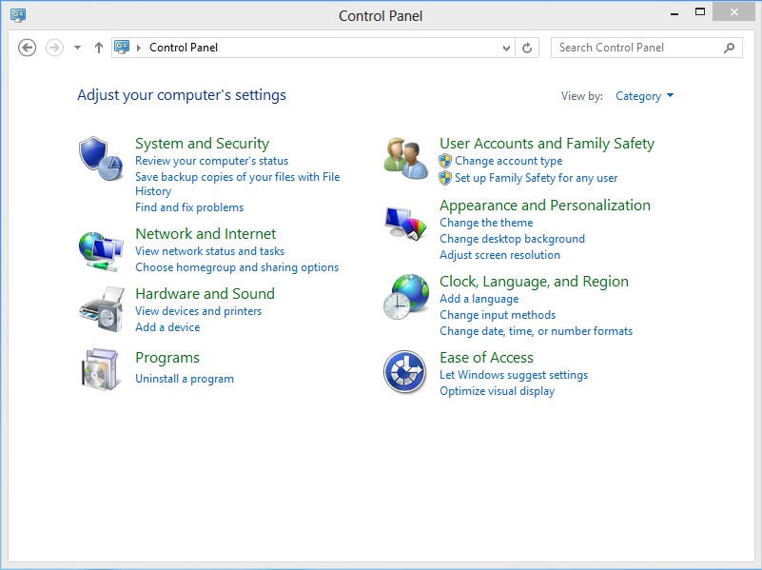Open the Ease of Access icon
762x570 pixels.
pyautogui.click(x=405, y=372)
